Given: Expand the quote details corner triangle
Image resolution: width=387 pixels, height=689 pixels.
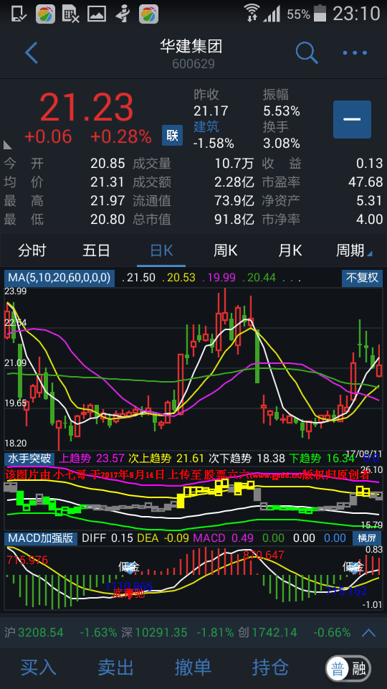Looking at the screenshot, I should point(7,144).
